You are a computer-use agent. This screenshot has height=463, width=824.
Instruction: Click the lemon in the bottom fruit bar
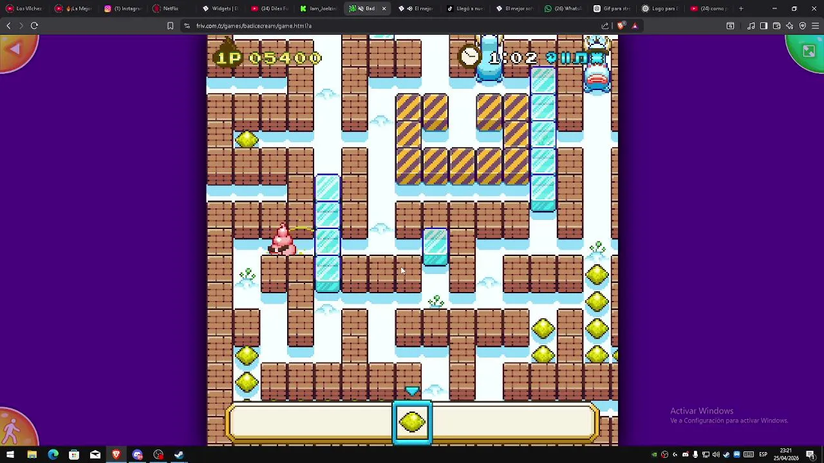(x=412, y=422)
